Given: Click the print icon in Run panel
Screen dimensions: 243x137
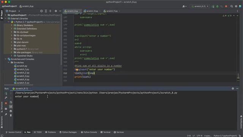Looking at the screenshot, I should [11, 111].
